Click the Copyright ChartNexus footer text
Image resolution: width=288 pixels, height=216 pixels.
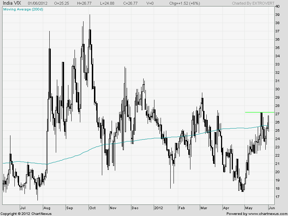26,214
